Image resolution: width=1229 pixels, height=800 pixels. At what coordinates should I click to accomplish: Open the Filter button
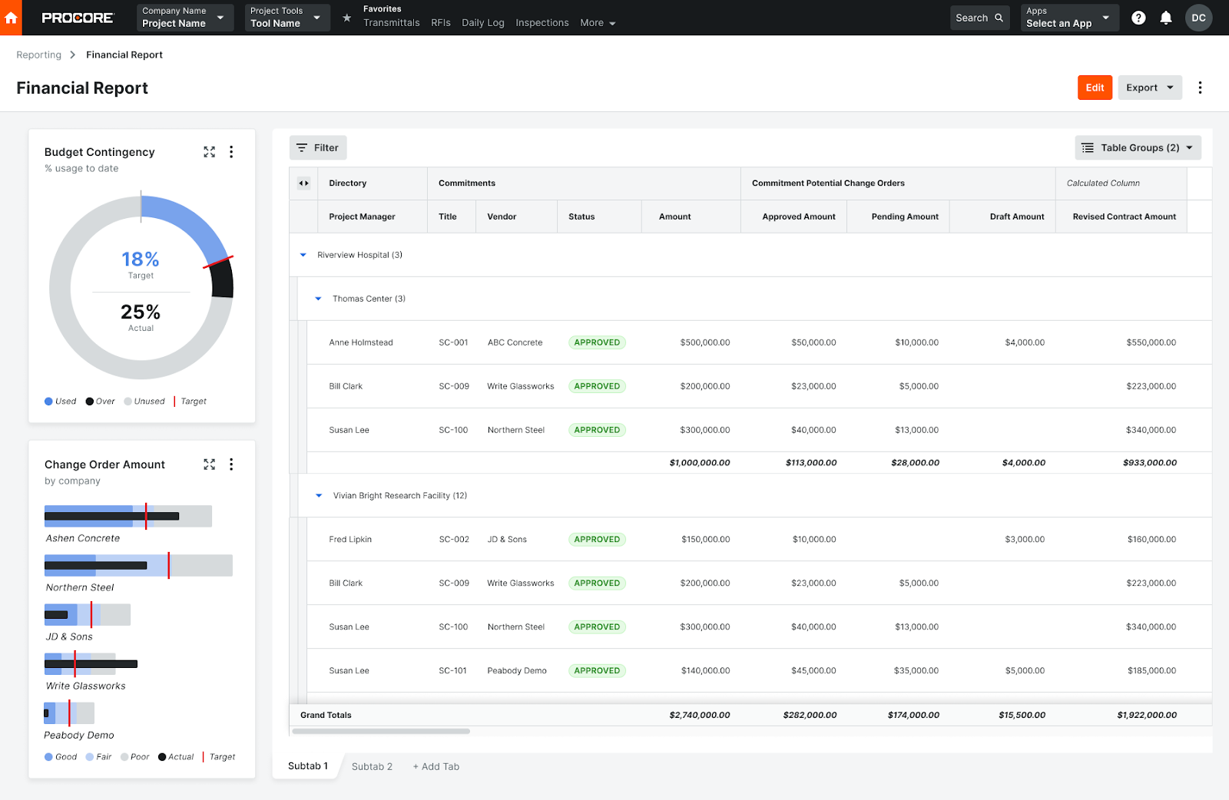pos(318,147)
